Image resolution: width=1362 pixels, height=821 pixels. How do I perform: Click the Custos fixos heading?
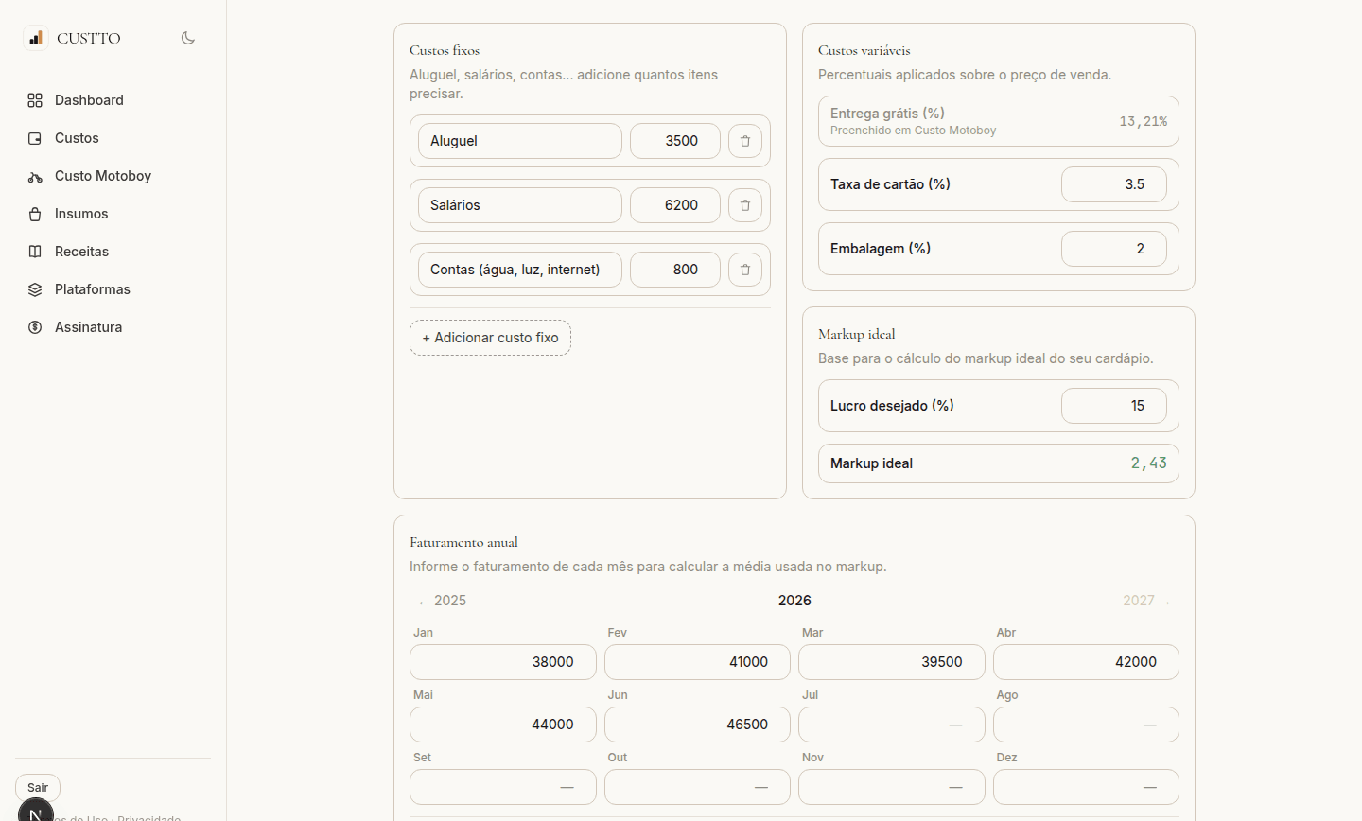tap(445, 50)
